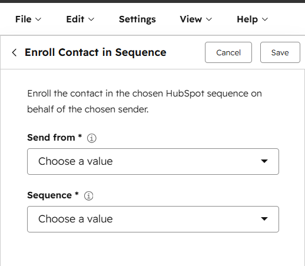Open the Help menu
Image resolution: width=305 pixels, height=266 pixels.
[x=252, y=19]
